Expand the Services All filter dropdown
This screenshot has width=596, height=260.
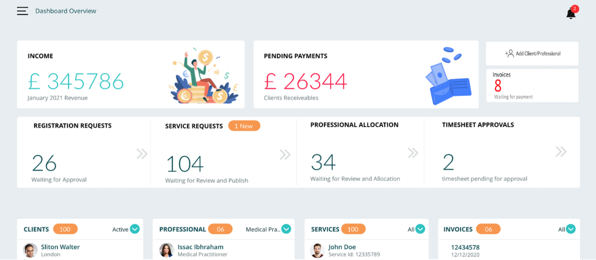click(x=420, y=229)
